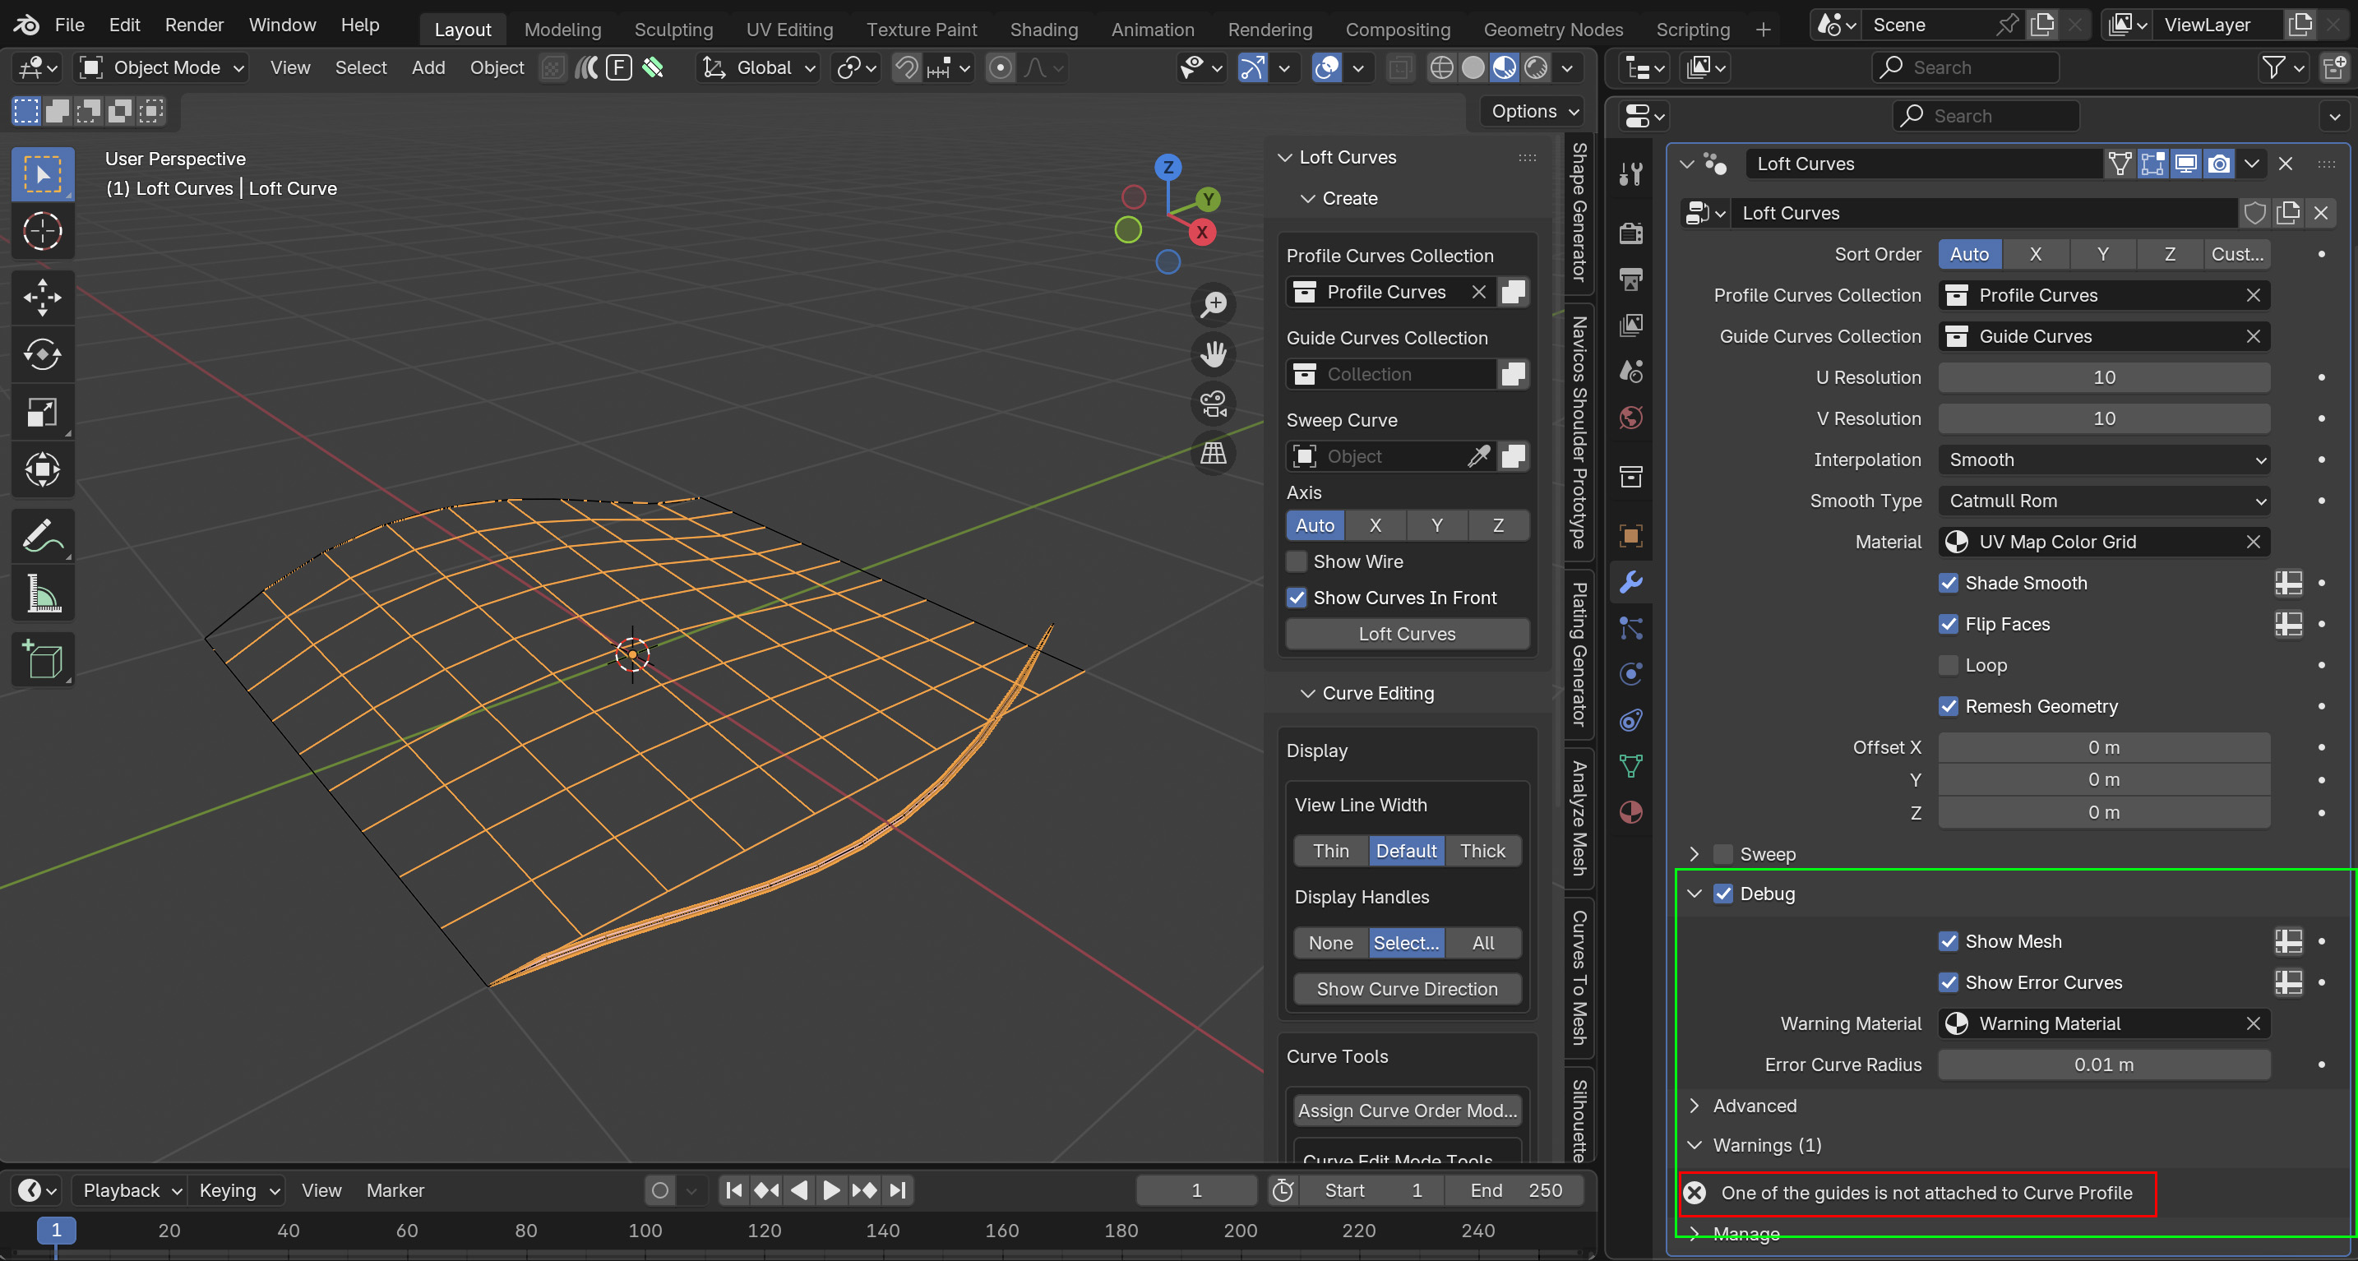Disable Shade Smooth in modifier
Image resolution: width=2358 pixels, height=1261 pixels.
click(x=1949, y=583)
